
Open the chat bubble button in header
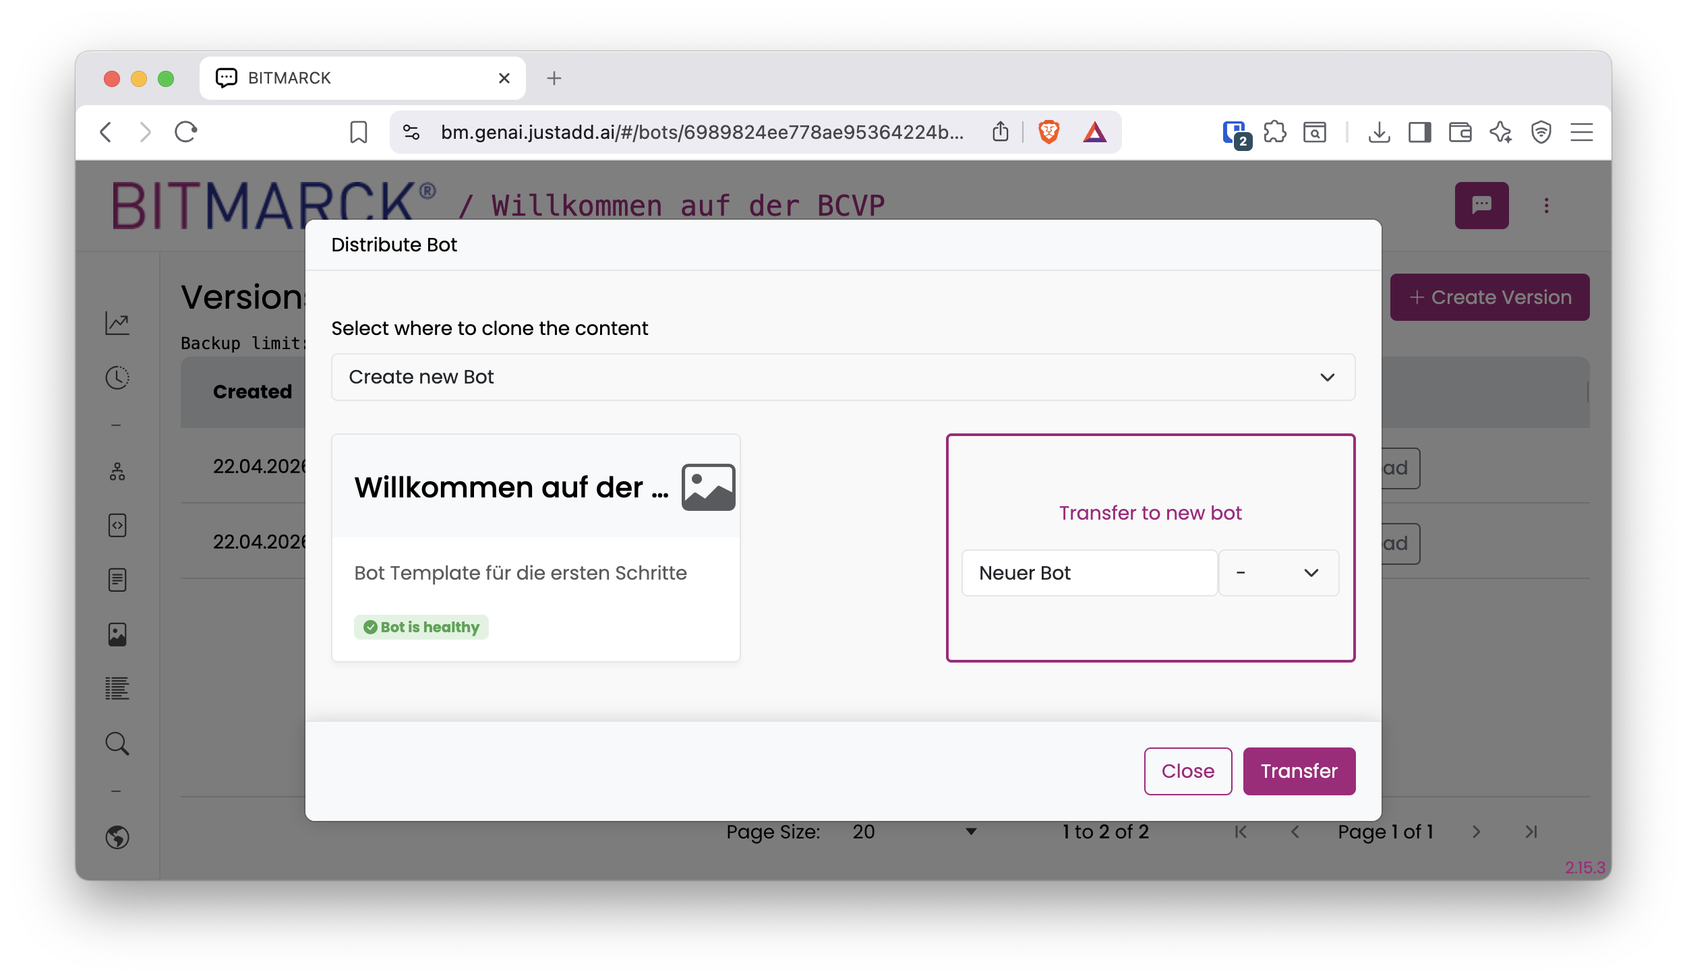click(x=1481, y=206)
